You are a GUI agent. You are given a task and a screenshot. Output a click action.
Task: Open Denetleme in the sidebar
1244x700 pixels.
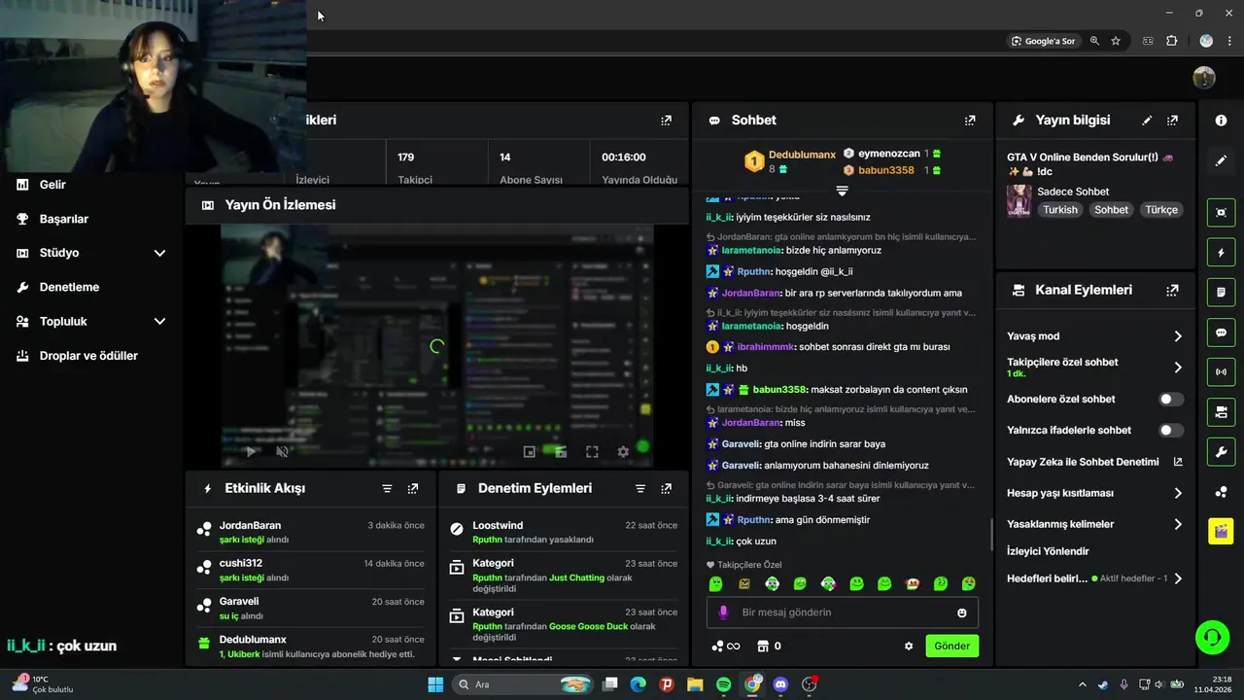coord(69,288)
